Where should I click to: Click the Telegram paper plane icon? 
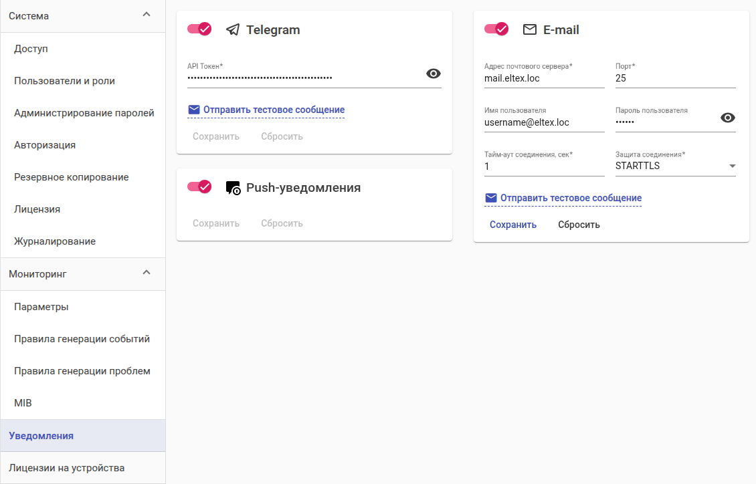click(233, 30)
